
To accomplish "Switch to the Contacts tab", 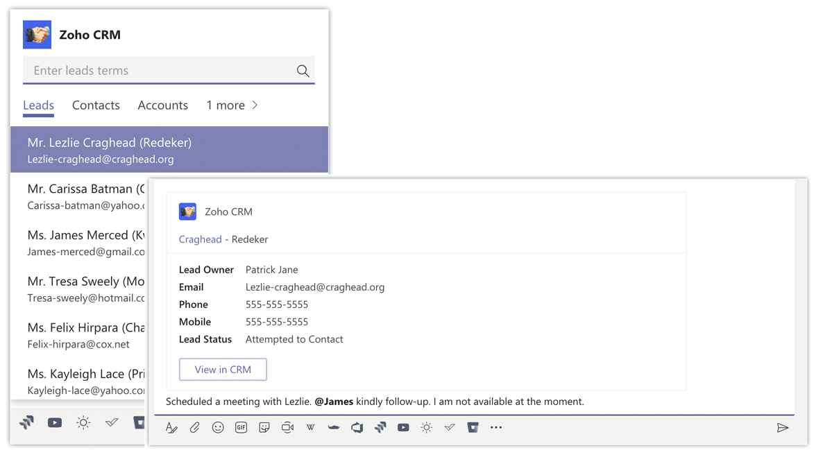I will point(96,105).
